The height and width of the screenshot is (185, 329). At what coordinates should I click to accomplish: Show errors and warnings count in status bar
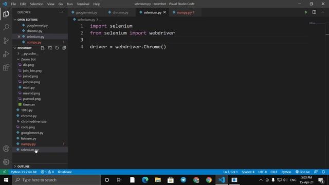(47, 172)
